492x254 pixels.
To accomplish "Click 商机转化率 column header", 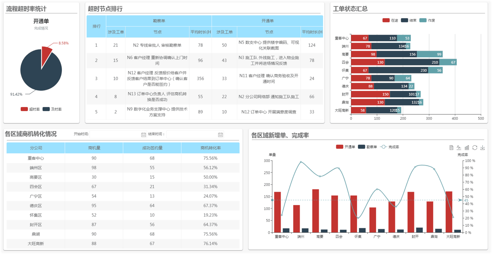I will coord(210,148).
